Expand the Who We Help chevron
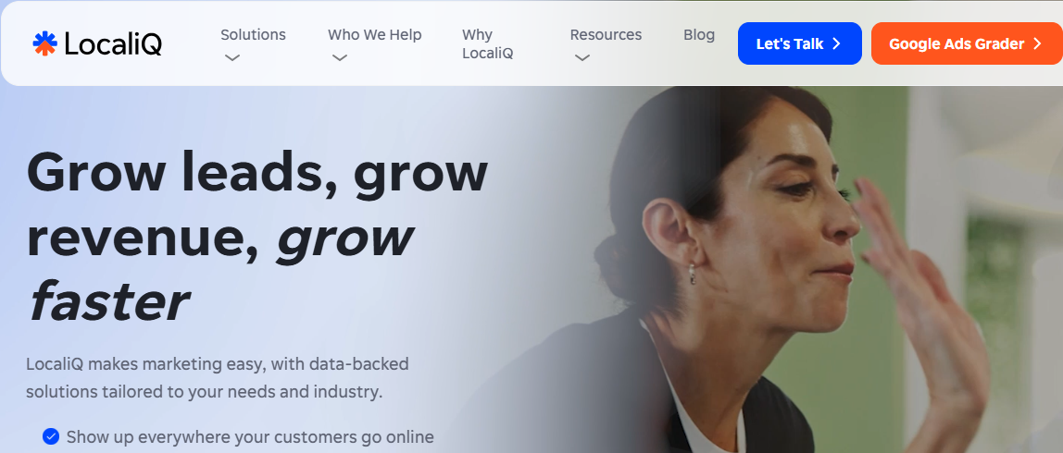Screen dimensions: 1063x453 tap(340, 58)
